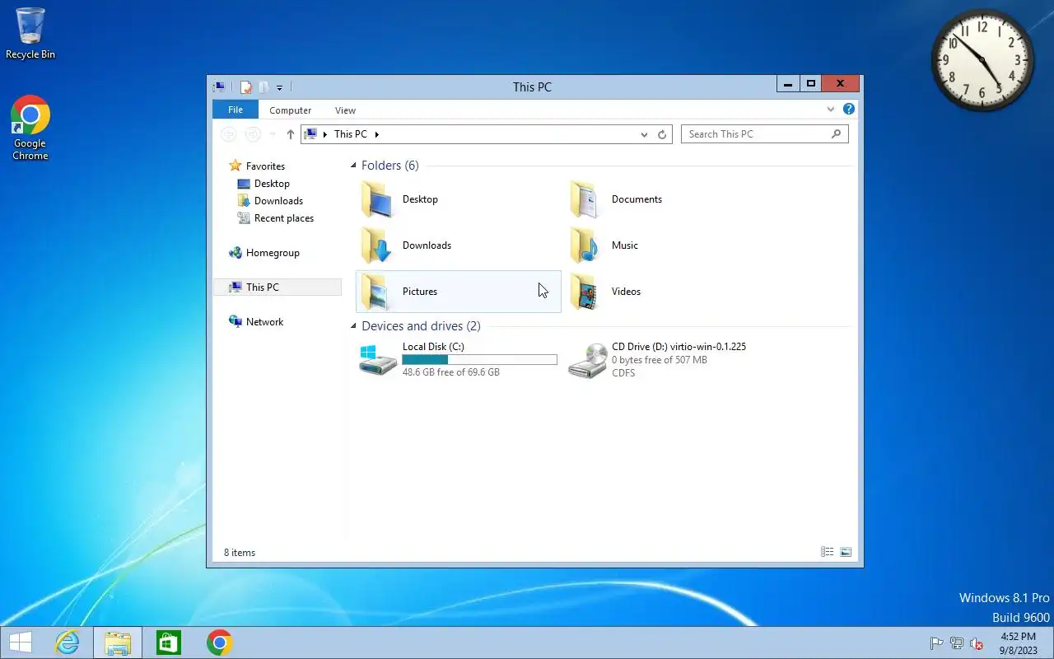Screen dimensions: 1054x659
Task: Maximize the This PC window
Action: [810, 84]
